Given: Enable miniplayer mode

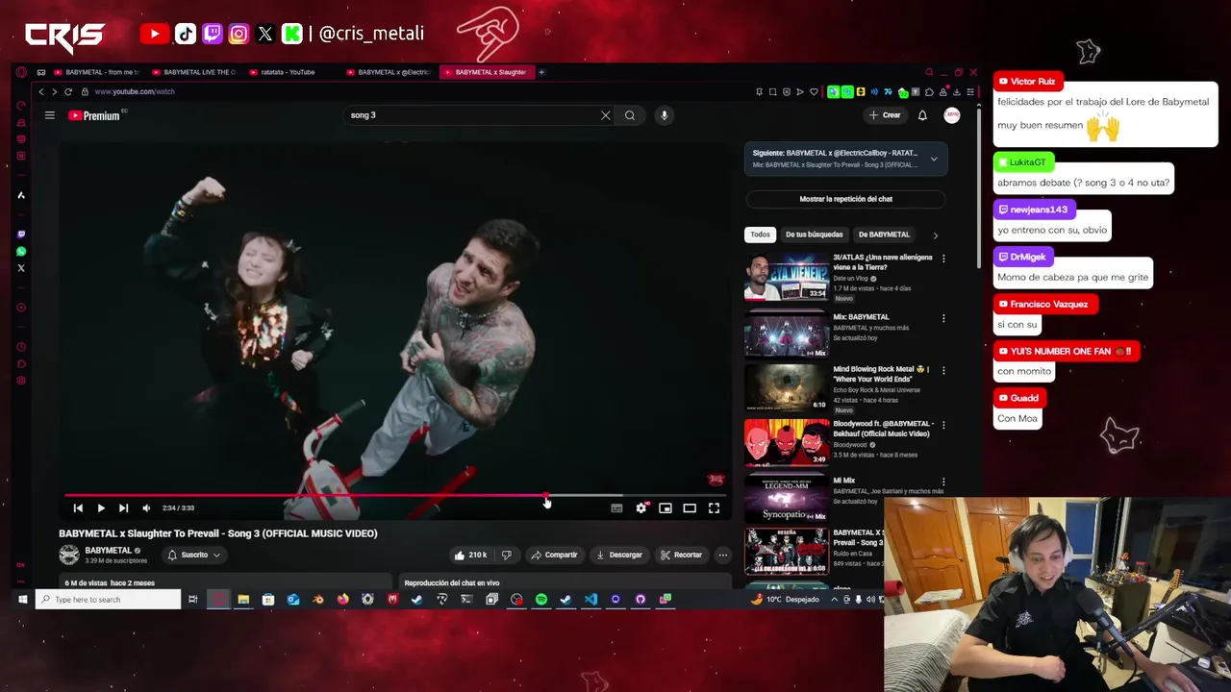Looking at the screenshot, I should coord(666,508).
